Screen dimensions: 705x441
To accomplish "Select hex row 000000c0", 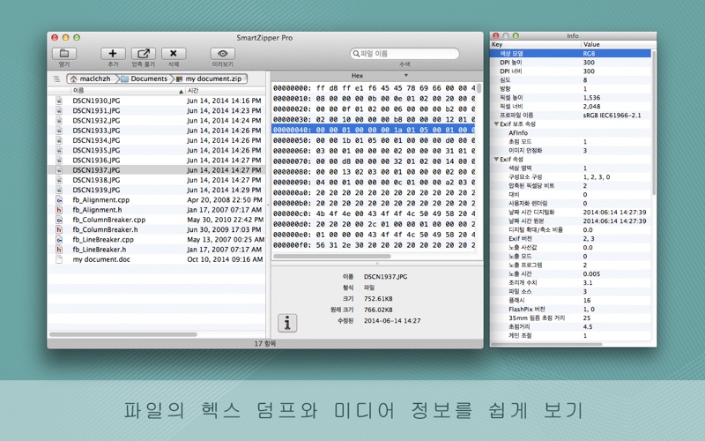I will [373, 213].
